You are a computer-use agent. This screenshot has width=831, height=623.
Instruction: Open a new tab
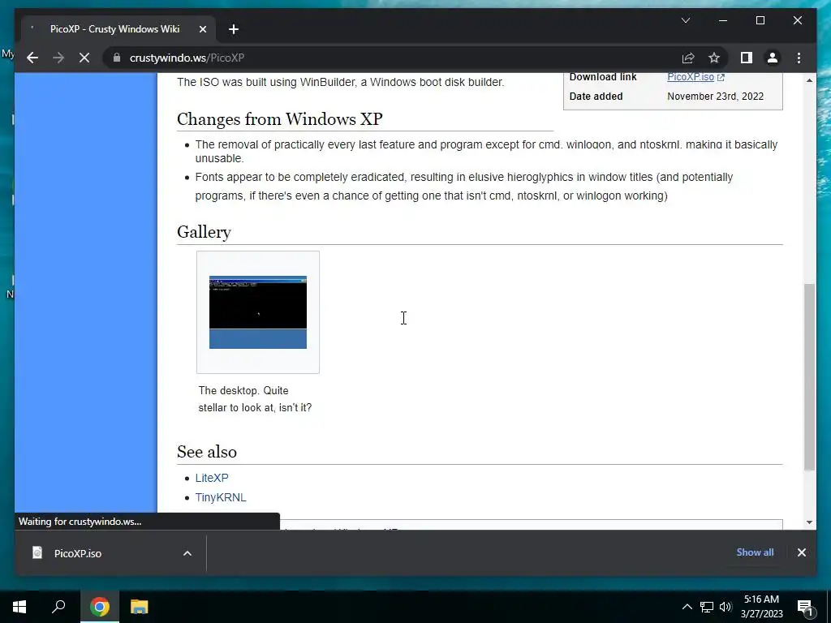pyautogui.click(x=234, y=29)
